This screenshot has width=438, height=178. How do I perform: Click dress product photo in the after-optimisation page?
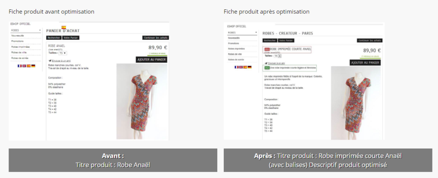tap(355, 103)
